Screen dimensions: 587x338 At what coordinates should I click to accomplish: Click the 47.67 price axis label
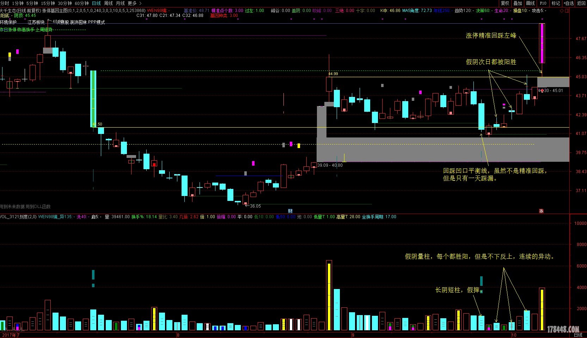click(x=581, y=39)
